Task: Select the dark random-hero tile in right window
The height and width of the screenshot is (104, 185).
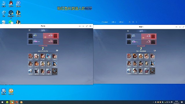Action: (x=152, y=71)
